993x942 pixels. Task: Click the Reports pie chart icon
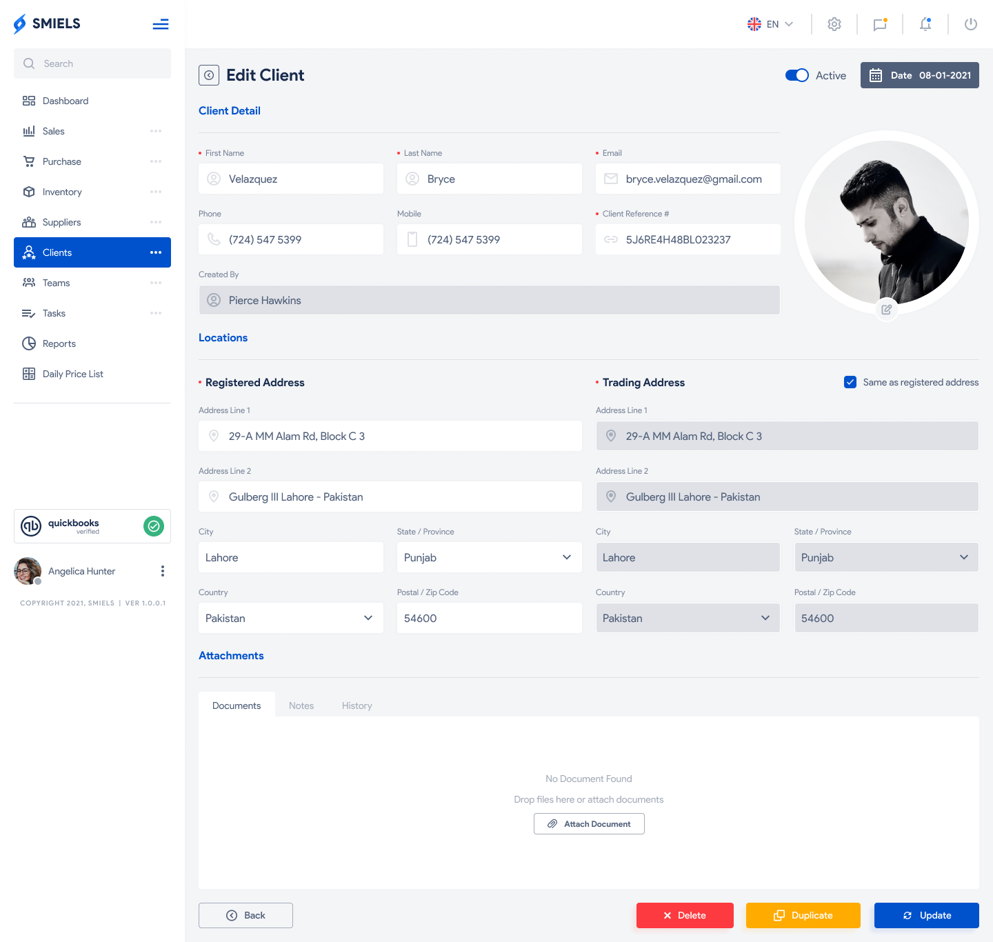tap(29, 343)
